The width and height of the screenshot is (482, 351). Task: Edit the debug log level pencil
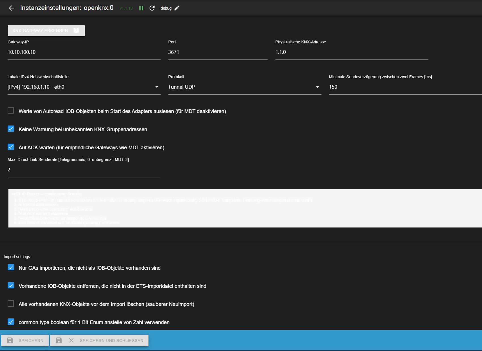click(177, 8)
